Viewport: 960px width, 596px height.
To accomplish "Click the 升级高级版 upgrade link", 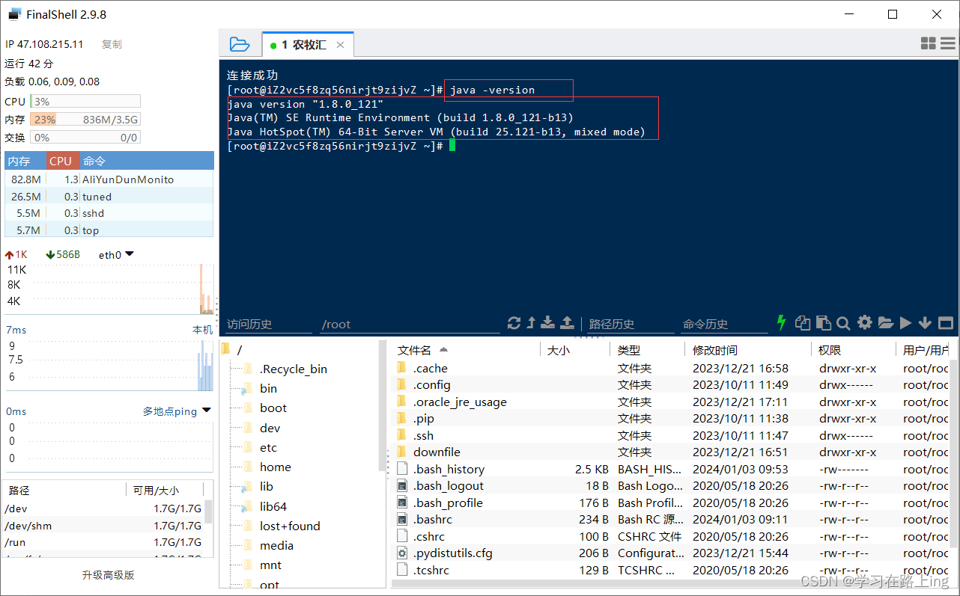I will pyautogui.click(x=108, y=574).
